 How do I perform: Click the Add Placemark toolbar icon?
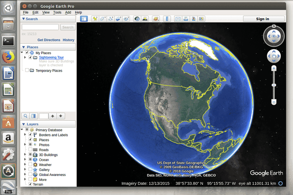coord(95,19)
